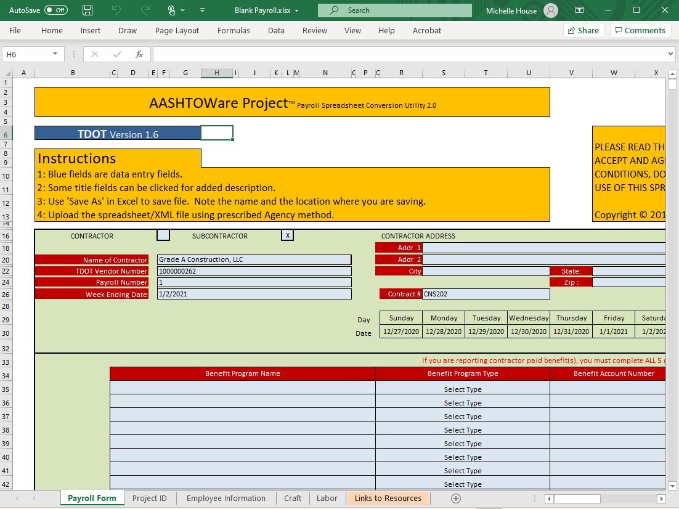Click the Comments button

pos(640,30)
